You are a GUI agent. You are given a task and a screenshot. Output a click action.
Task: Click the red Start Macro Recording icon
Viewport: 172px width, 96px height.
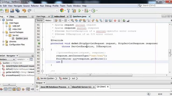click(115, 21)
